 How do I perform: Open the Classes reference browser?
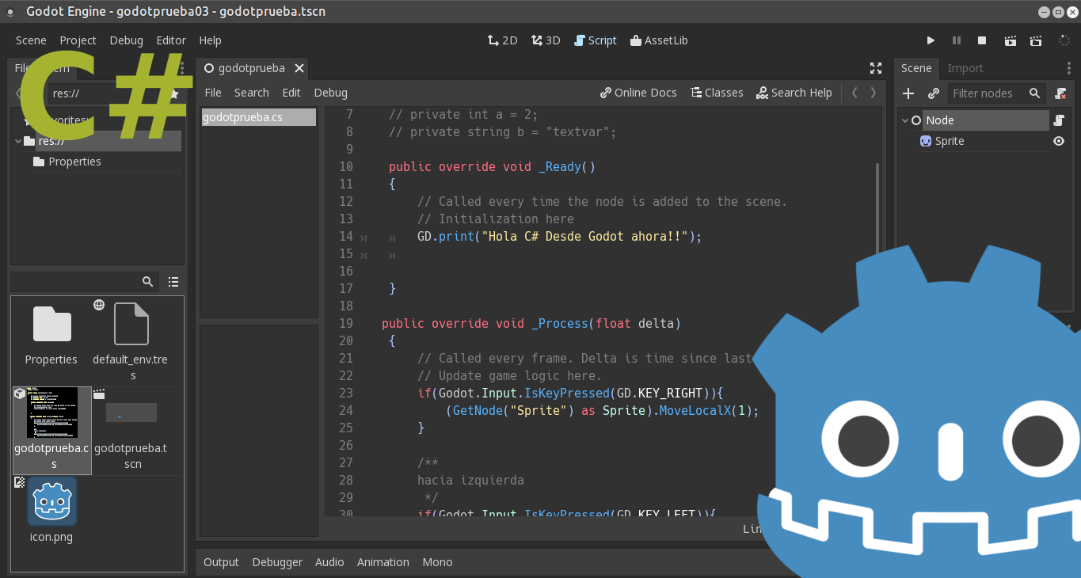pyautogui.click(x=717, y=93)
